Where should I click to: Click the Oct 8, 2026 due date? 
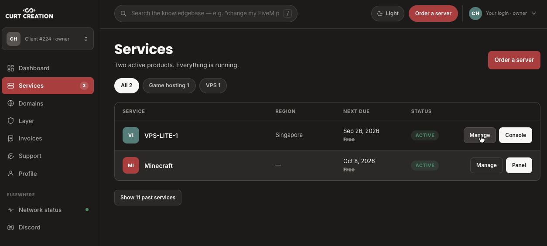click(x=359, y=161)
